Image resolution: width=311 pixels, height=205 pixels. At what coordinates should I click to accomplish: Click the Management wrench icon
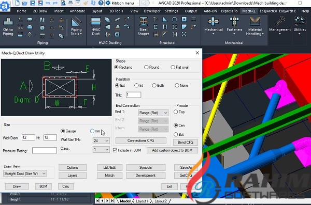[x=280, y=21]
